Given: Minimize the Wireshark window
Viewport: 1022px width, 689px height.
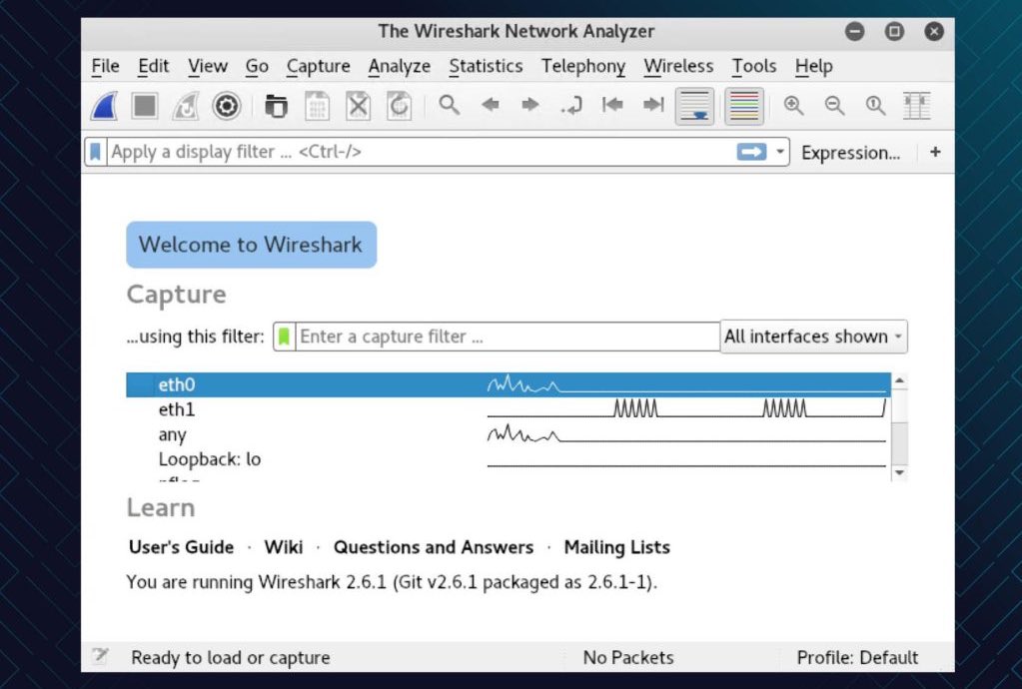Looking at the screenshot, I should pos(854,31).
